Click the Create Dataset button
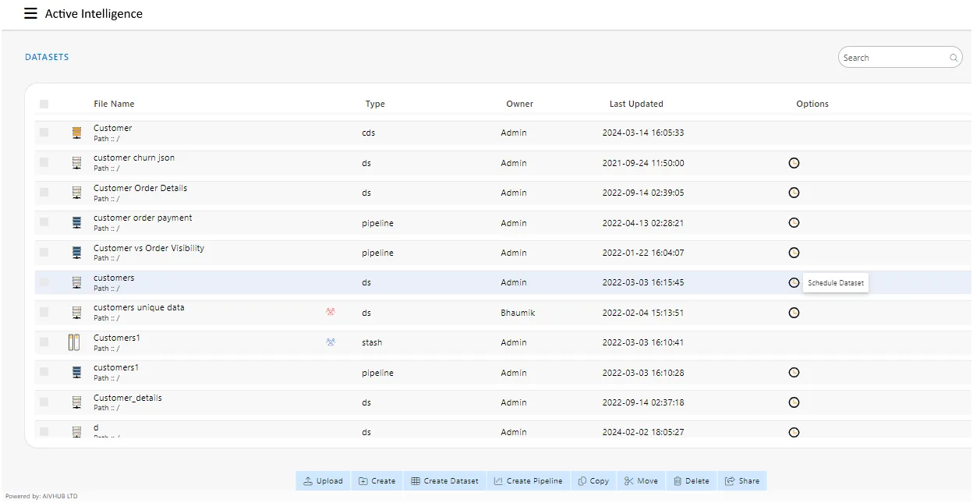 pyautogui.click(x=445, y=481)
